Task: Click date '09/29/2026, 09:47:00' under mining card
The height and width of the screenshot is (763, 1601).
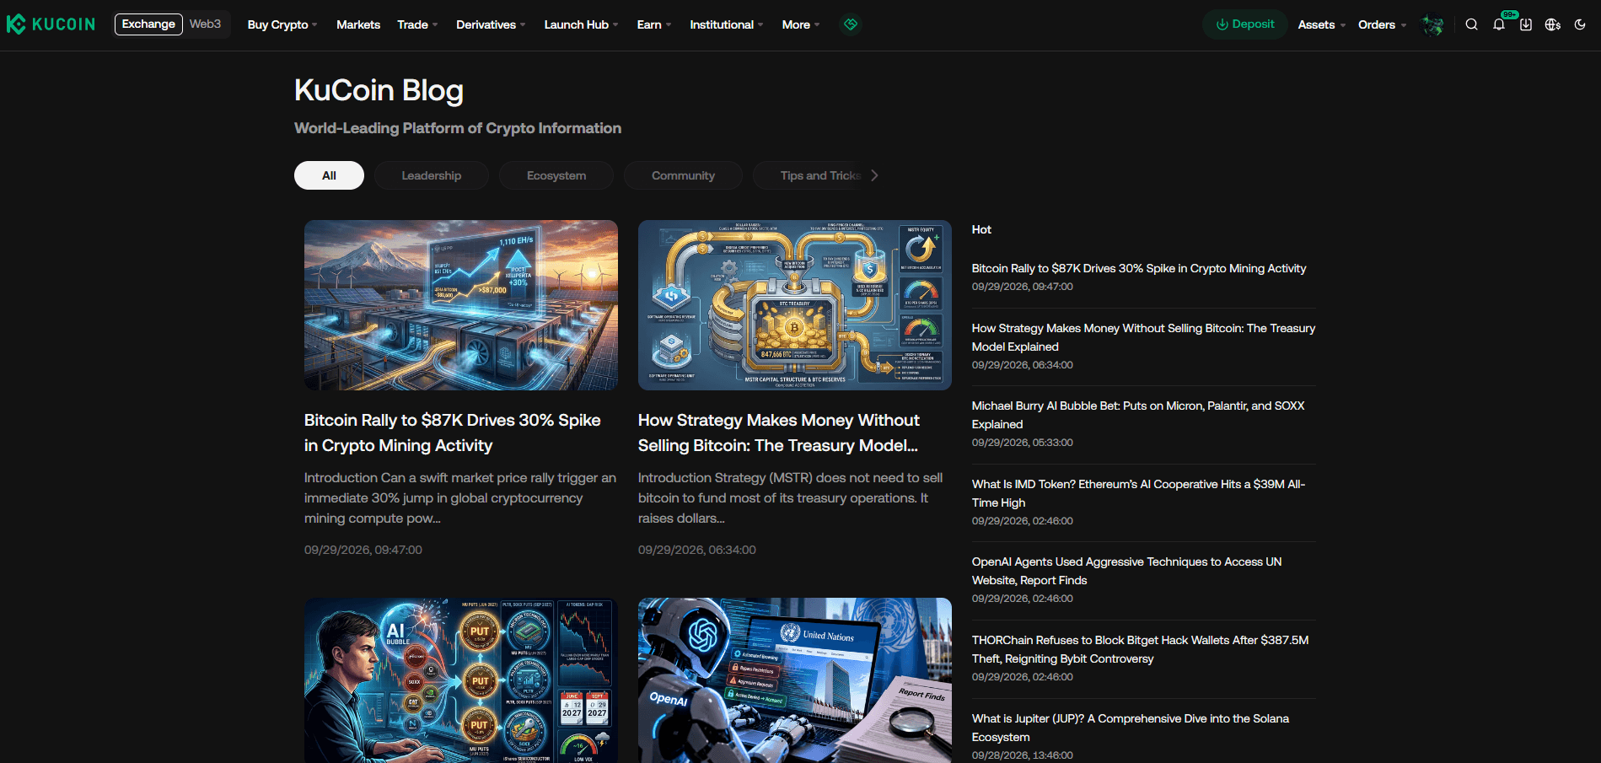Action: click(363, 550)
